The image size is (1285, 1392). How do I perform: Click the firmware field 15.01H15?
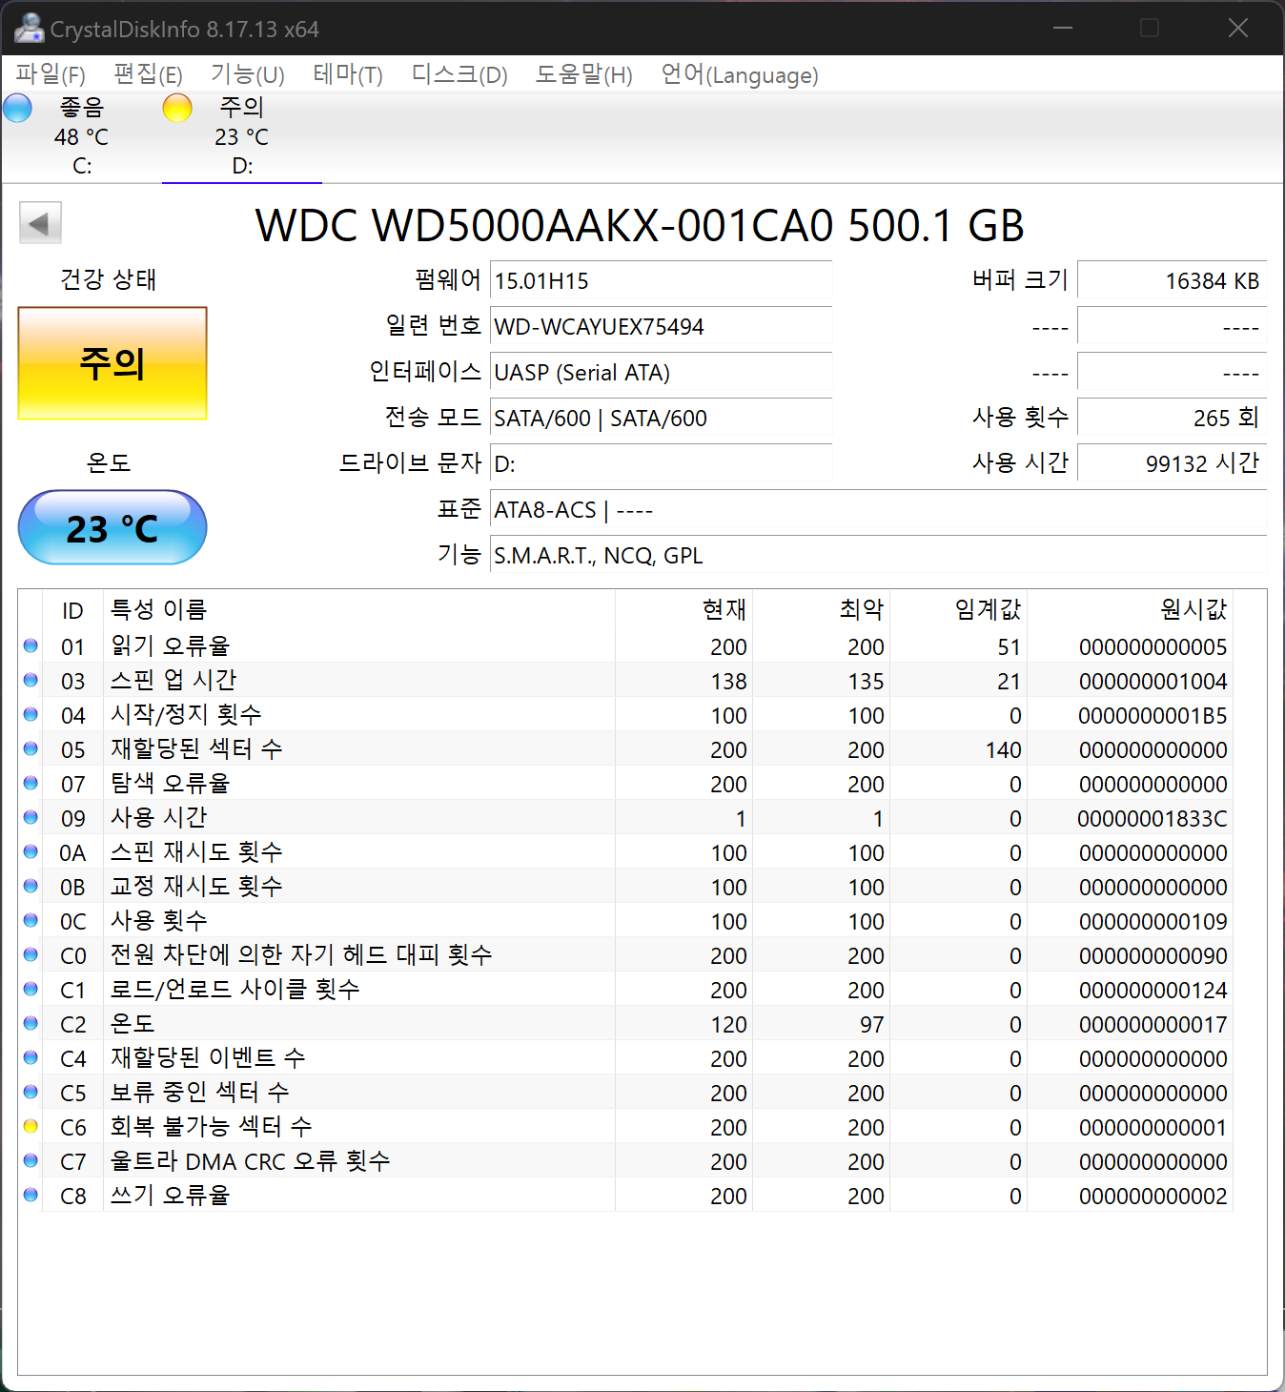661,280
